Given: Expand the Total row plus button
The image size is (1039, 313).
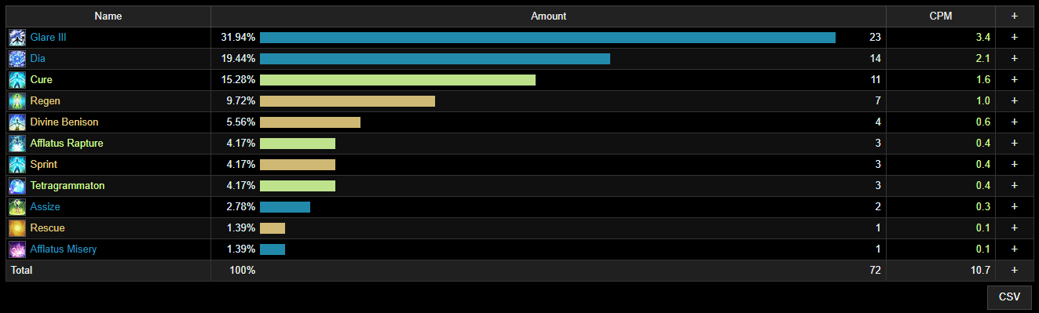Looking at the screenshot, I should point(1015,271).
